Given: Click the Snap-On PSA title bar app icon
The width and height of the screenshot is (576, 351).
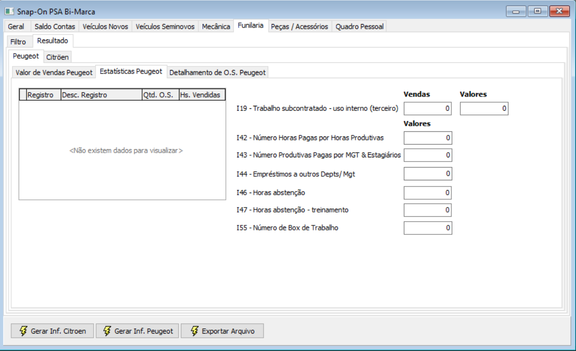Looking at the screenshot, I should point(9,11).
